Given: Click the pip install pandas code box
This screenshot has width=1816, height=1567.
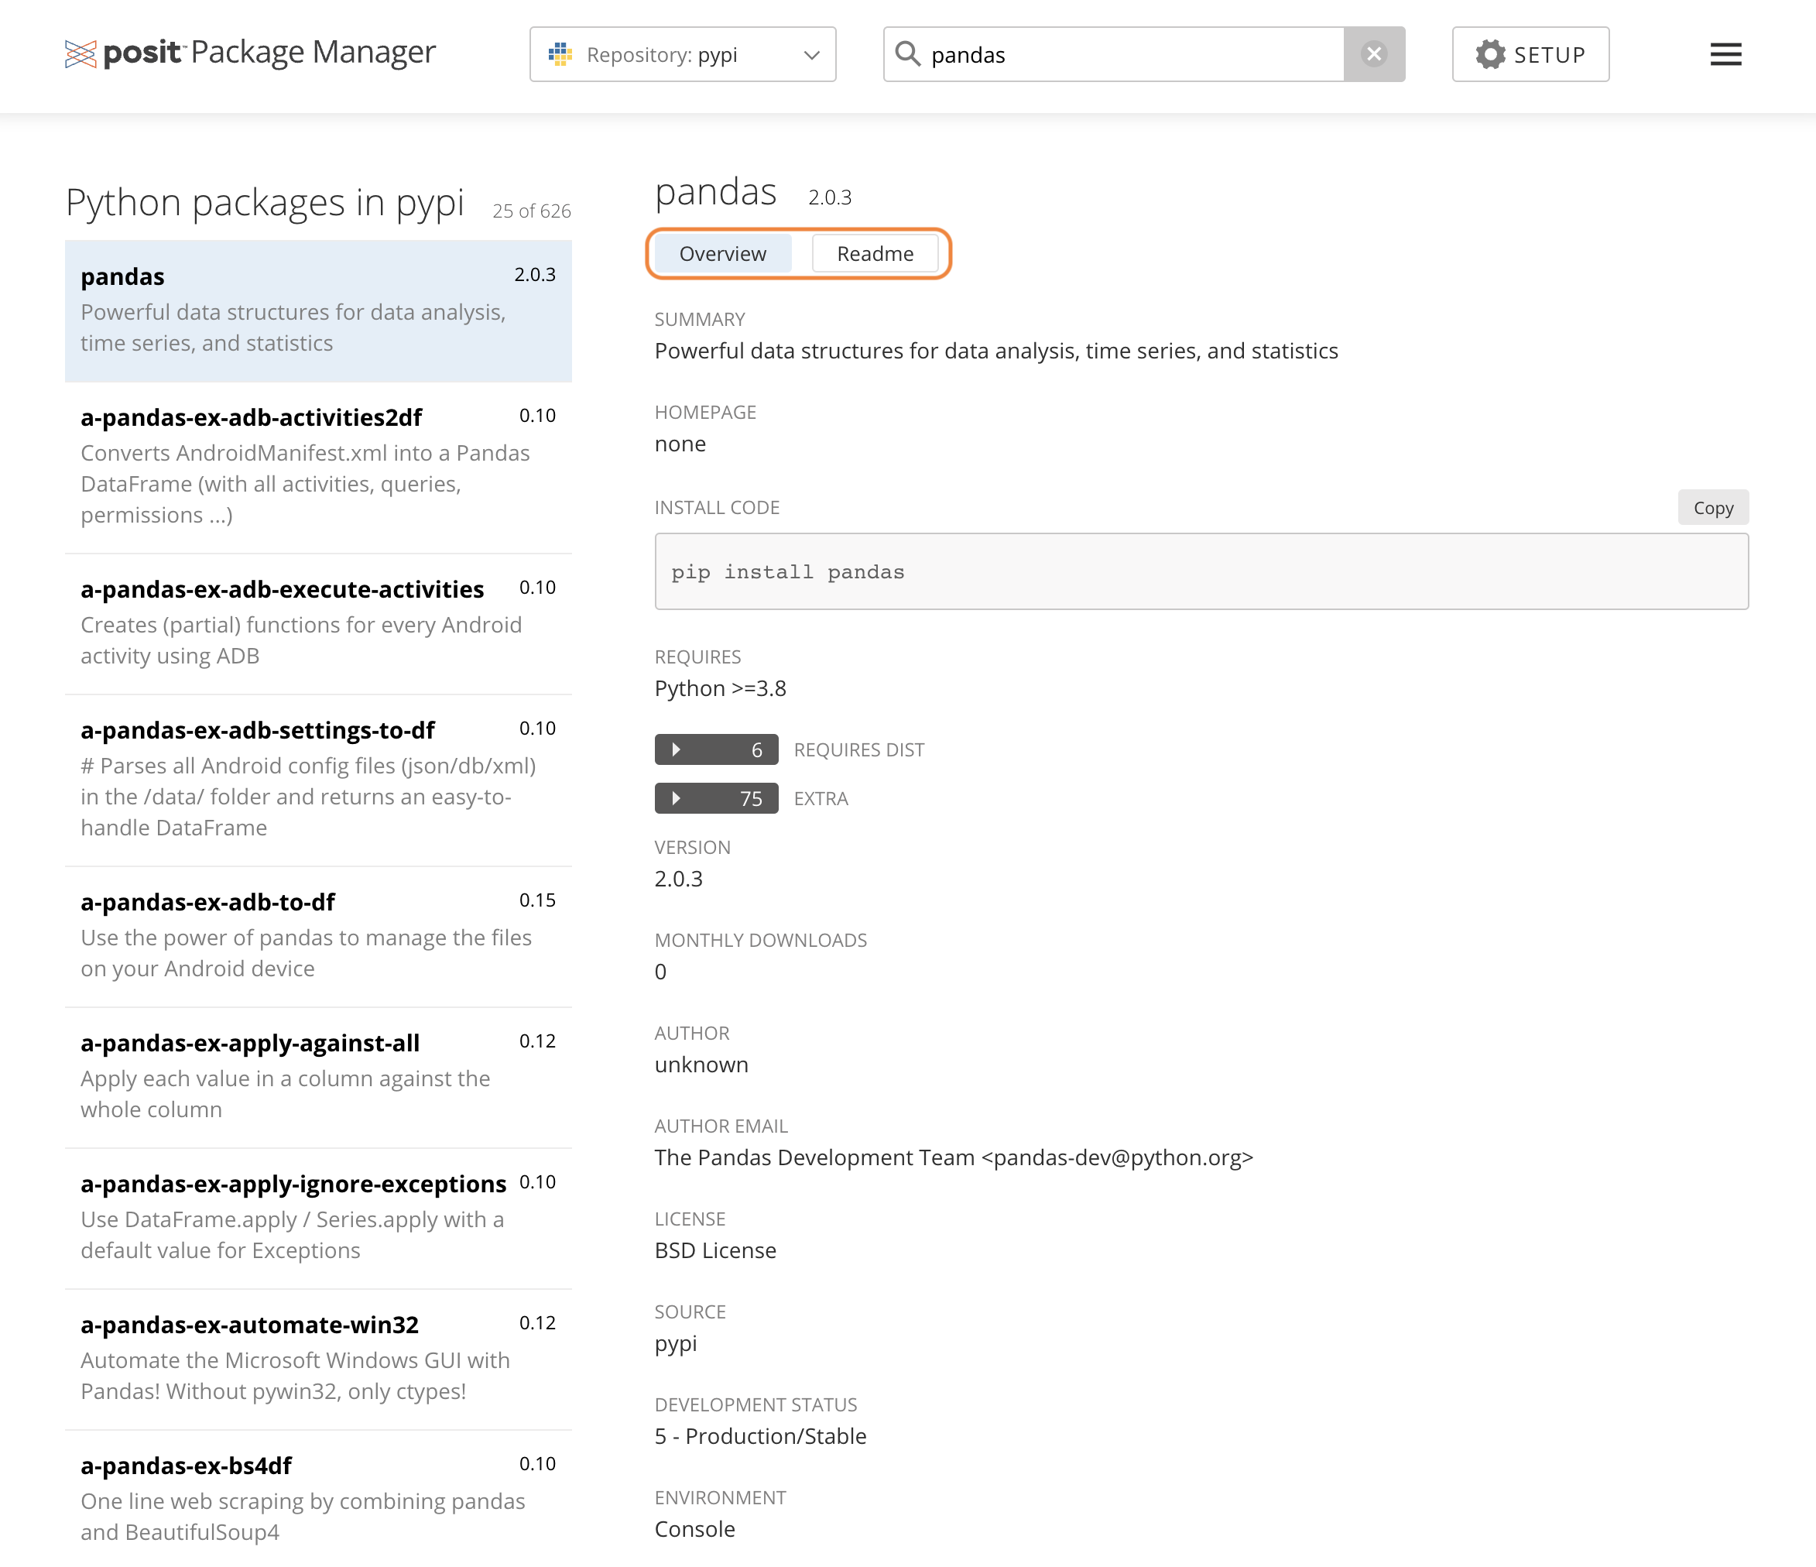Looking at the screenshot, I should coord(1201,571).
